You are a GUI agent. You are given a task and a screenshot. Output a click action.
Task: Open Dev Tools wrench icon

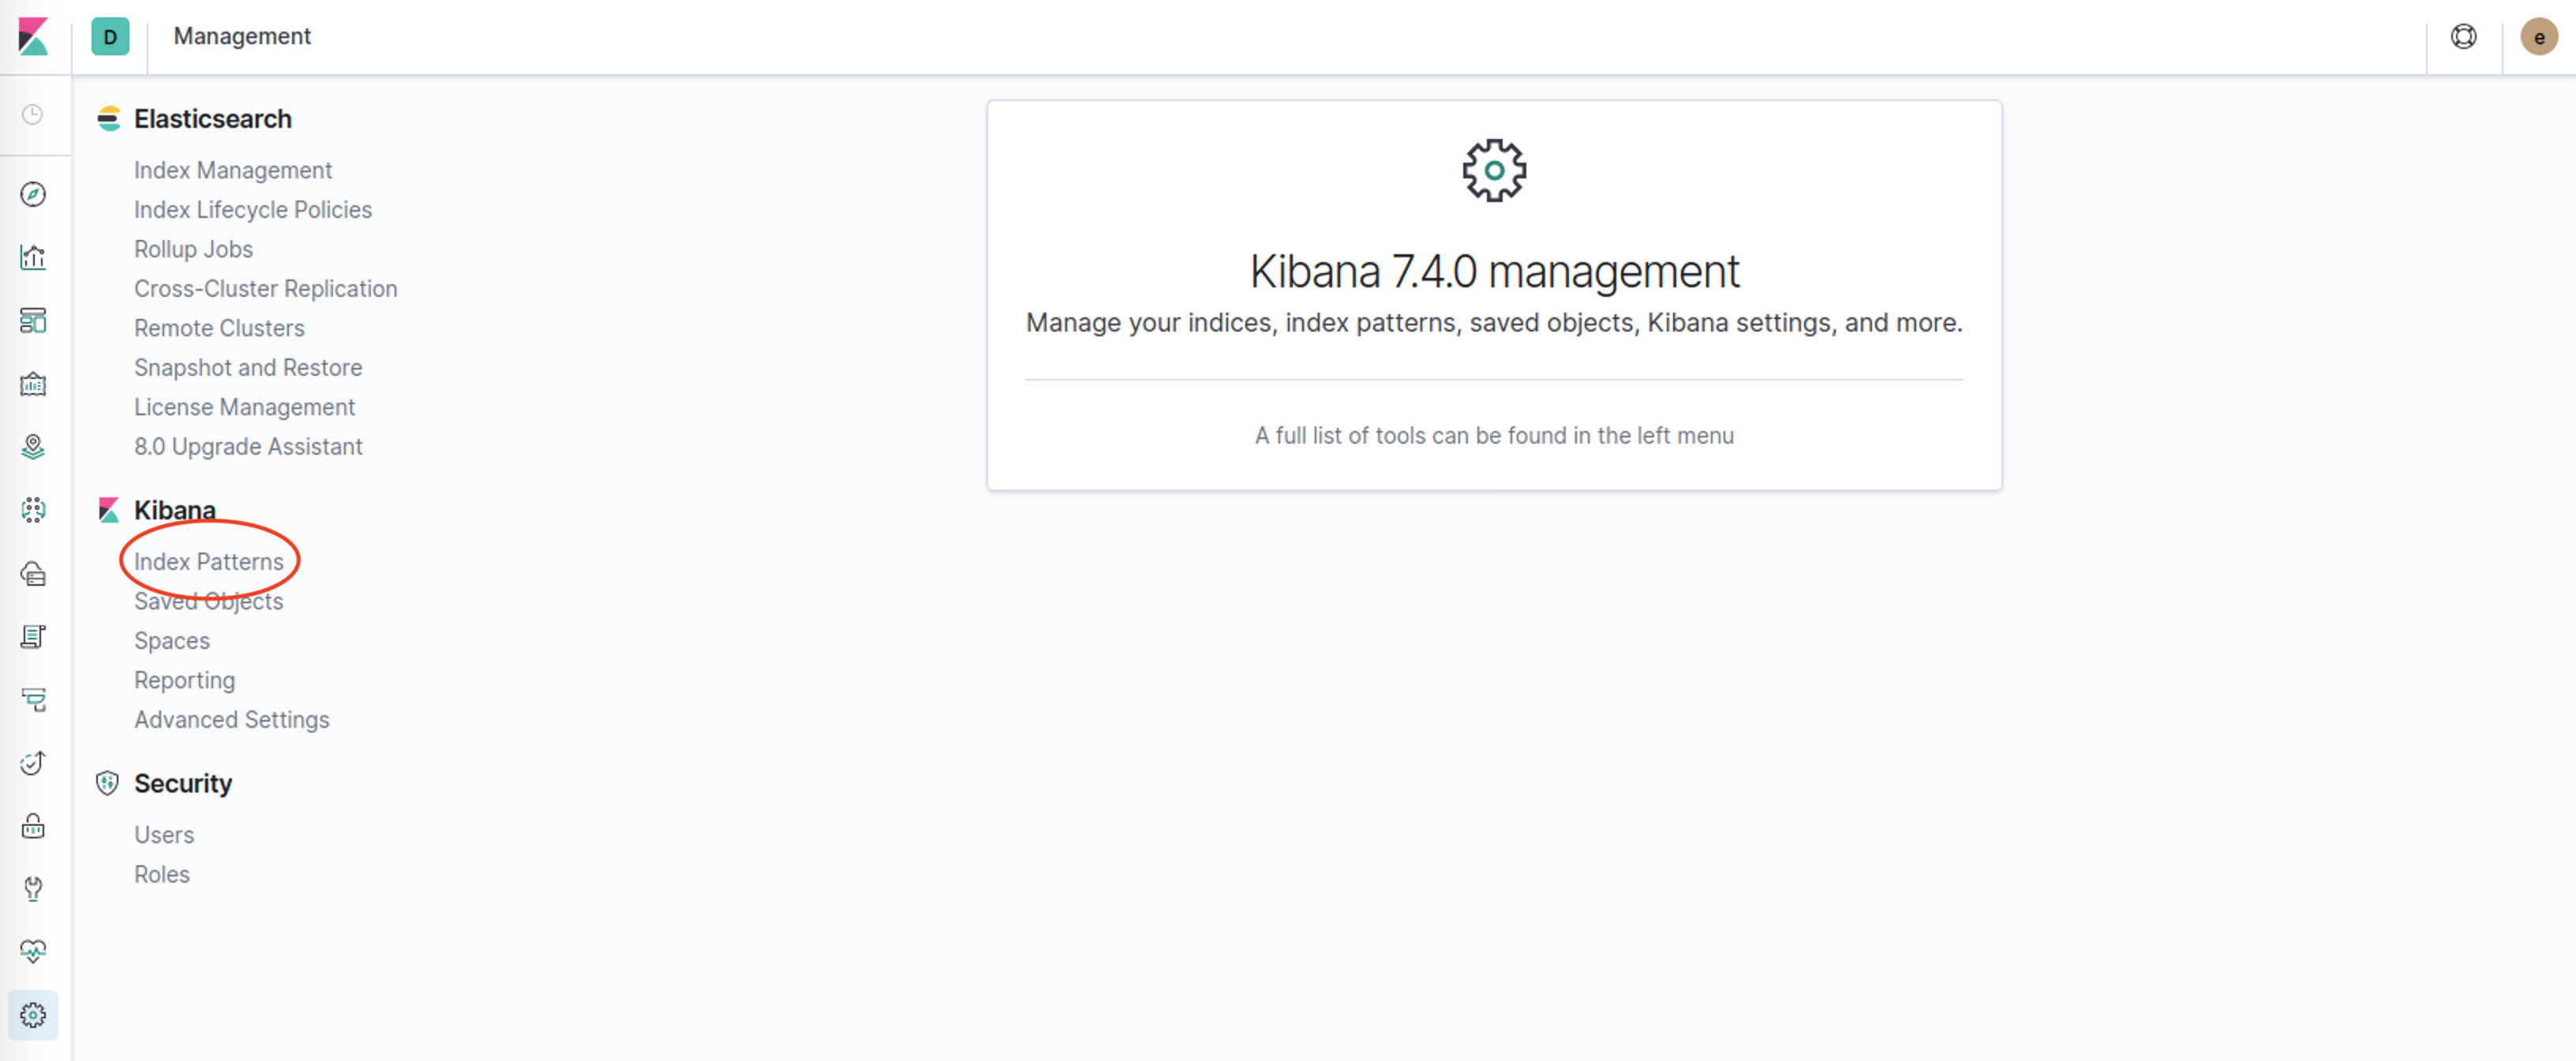pyautogui.click(x=33, y=889)
